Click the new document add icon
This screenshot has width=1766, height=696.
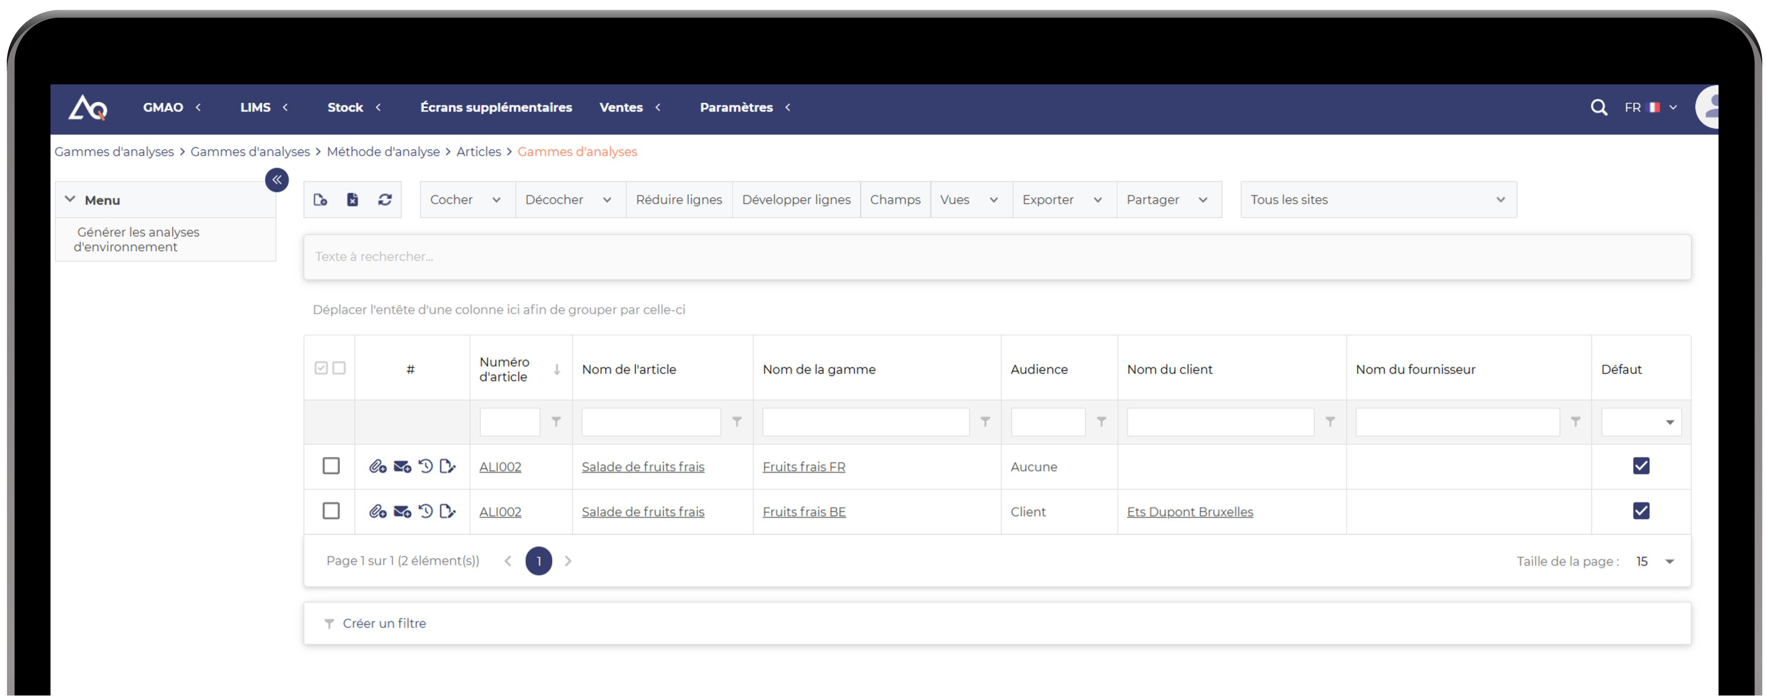point(320,200)
